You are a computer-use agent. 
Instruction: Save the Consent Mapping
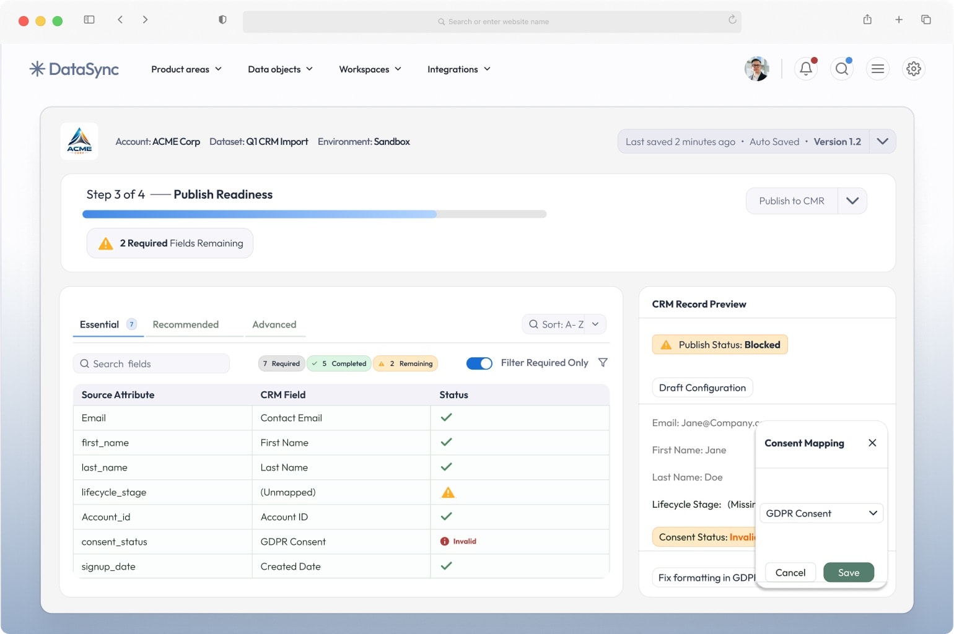click(x=849, y=573)
